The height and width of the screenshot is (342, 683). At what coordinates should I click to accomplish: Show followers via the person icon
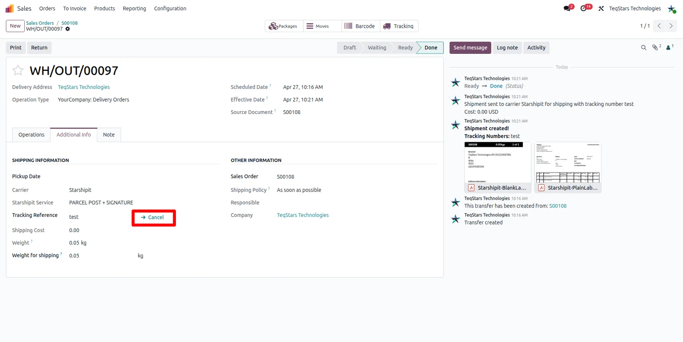point(668,48)
